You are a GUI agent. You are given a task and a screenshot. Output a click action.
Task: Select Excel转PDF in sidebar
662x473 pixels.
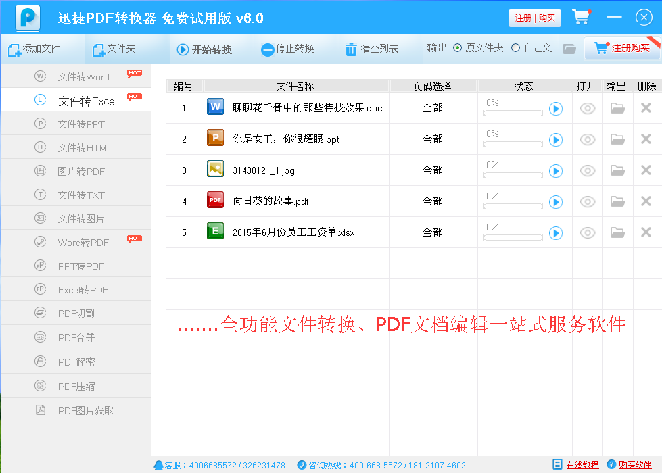pos(76,289)
